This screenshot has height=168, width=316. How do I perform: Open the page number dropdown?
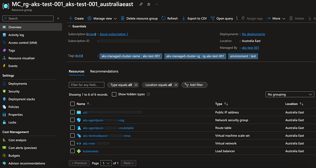pyautogui.click(x=106, y=163)
